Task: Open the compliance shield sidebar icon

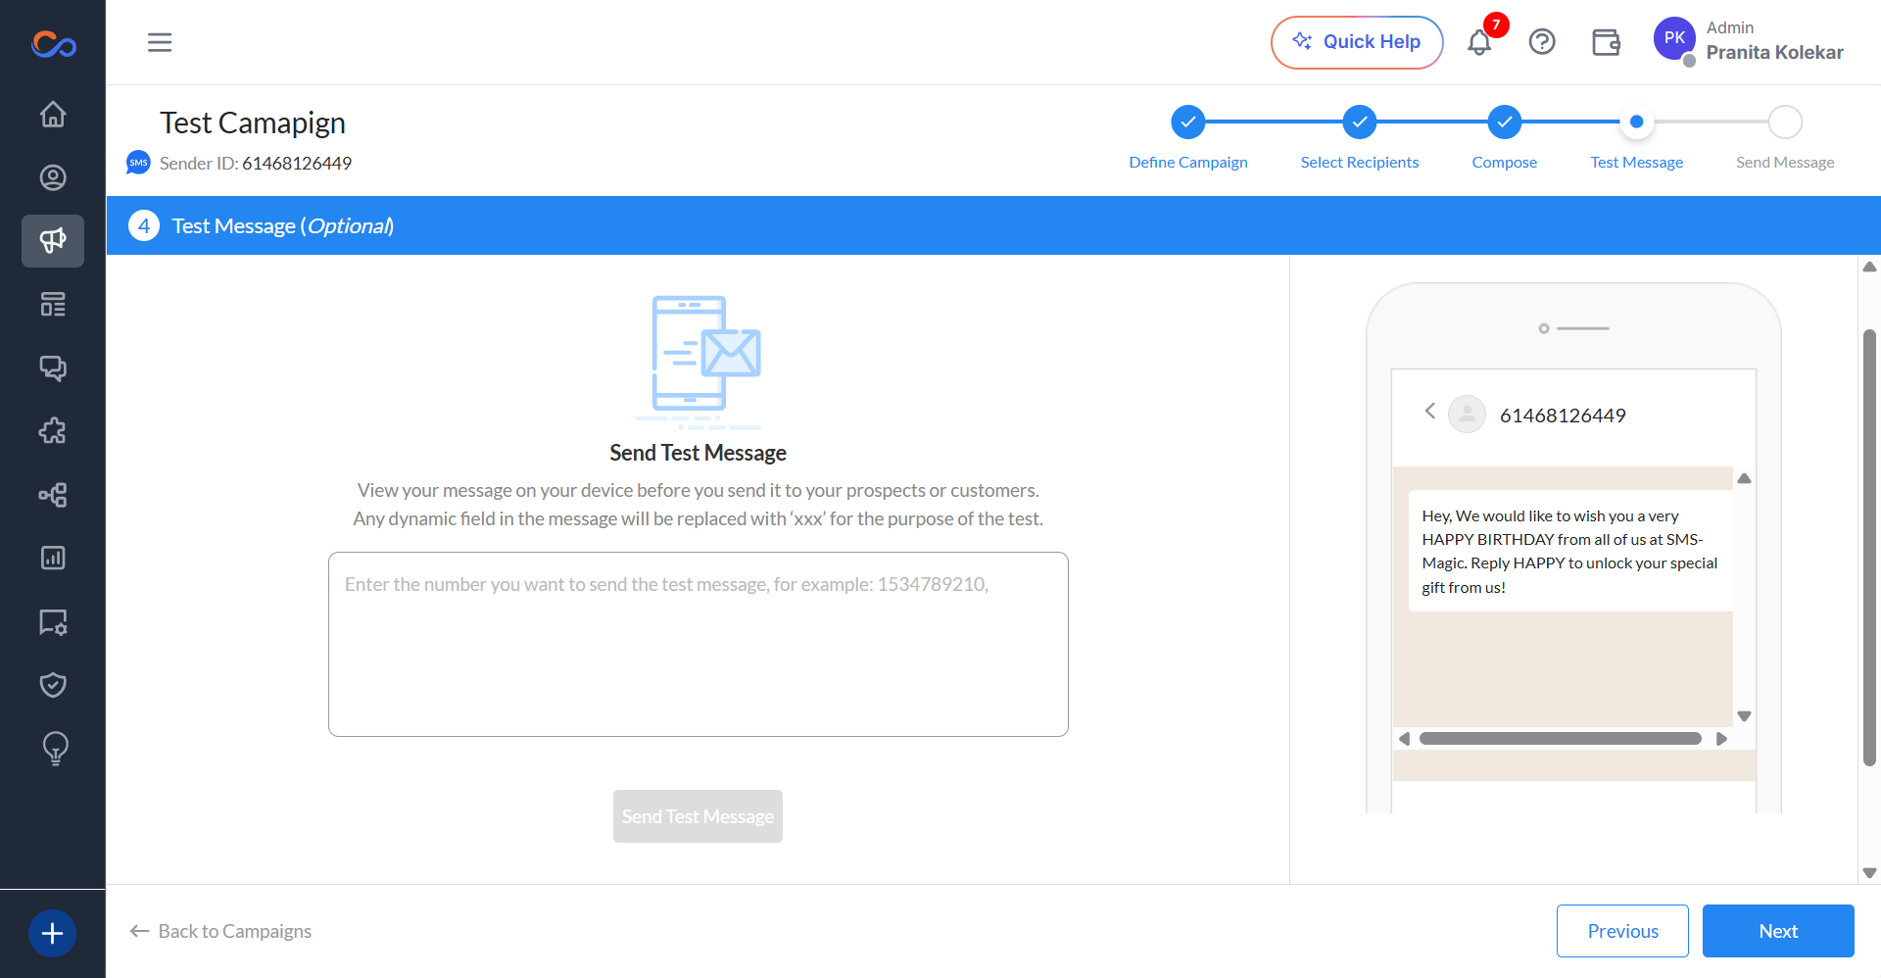Action: pyautogui.click(x=53, y=685)
